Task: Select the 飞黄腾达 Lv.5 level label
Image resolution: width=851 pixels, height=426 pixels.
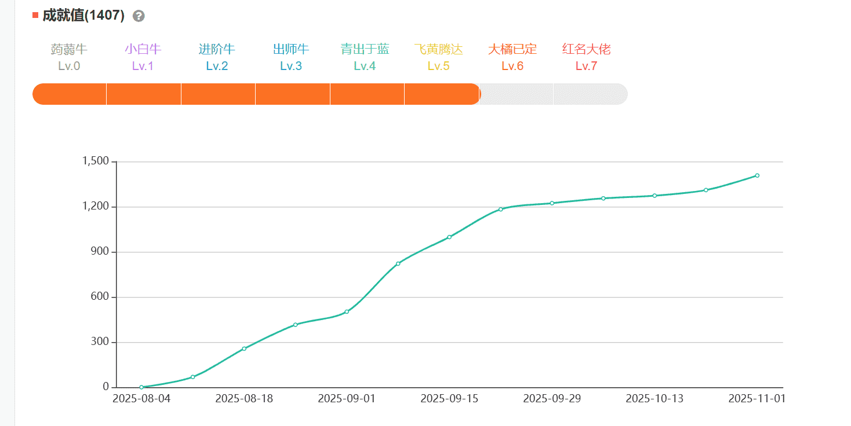Action: coord(438,57)
